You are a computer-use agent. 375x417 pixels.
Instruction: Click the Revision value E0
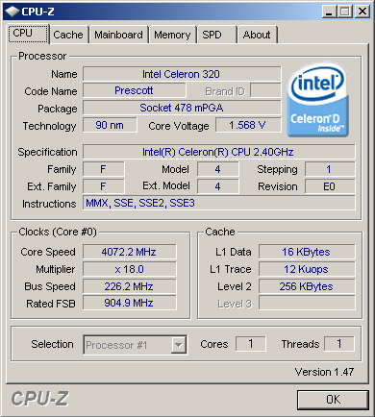point(330,186)
